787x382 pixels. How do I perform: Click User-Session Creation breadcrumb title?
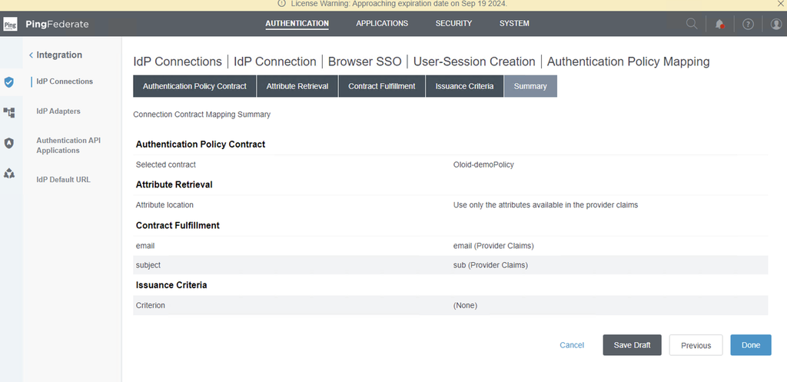pos(474,61)
